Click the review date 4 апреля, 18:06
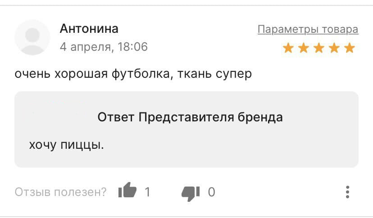This screenshot has height=218, width=373. (104, 47)
